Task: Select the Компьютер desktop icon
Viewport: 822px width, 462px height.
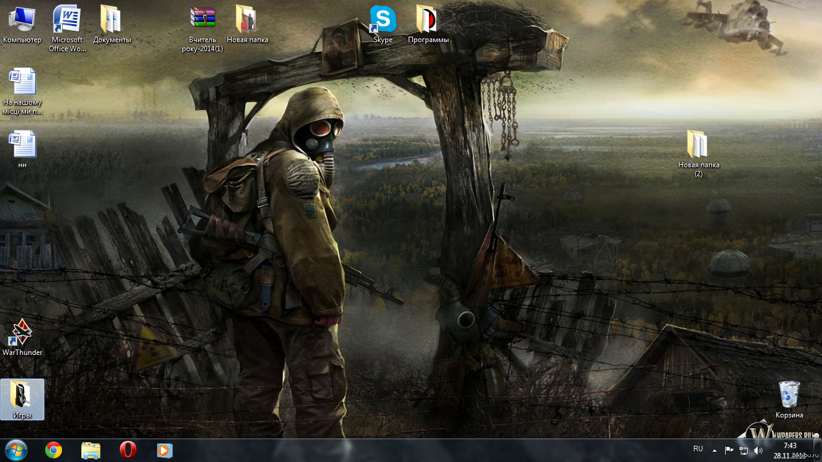Action: [22, 25]
